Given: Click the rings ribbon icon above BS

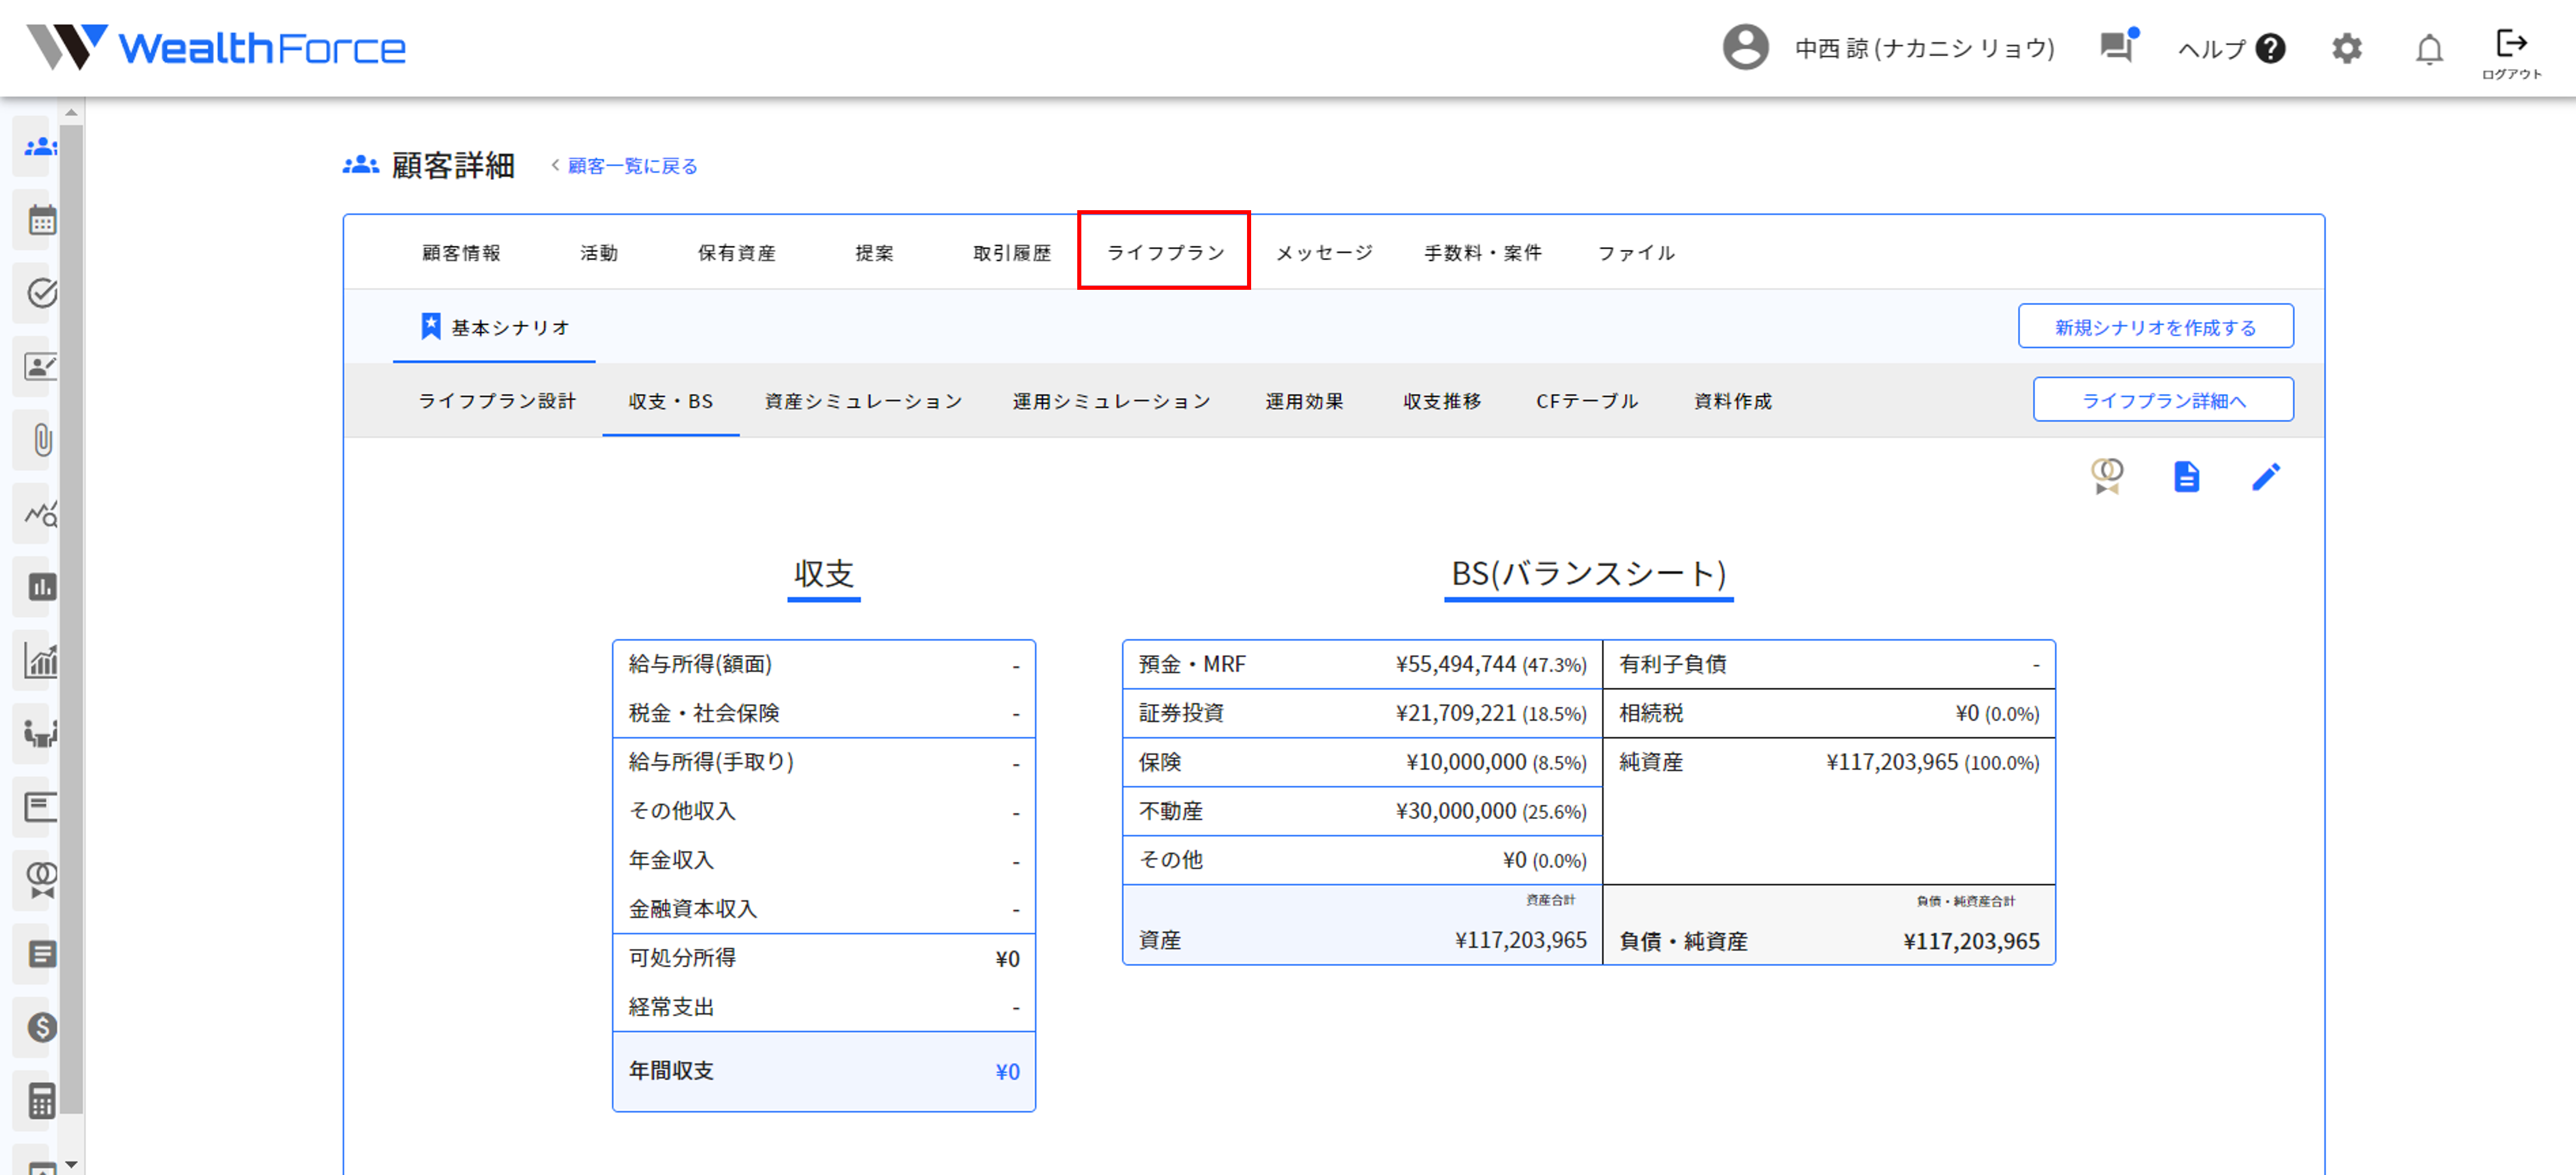Looking at the screenshot, I should coord(2107,477).
